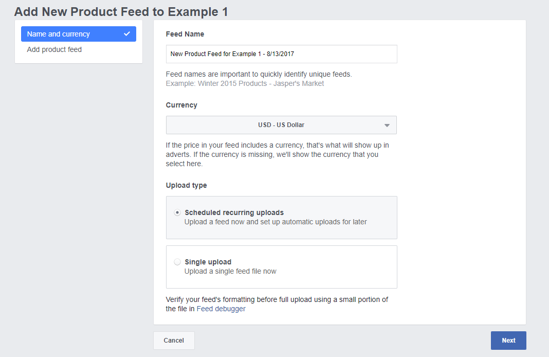Switch to the Add product feed step
This screenshot has height=357, width=549.
pos(54,49)
